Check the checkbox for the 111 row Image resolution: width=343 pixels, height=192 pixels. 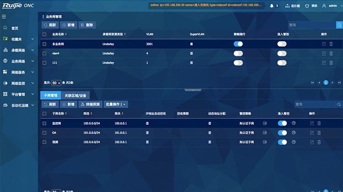[x=44, y=62]
